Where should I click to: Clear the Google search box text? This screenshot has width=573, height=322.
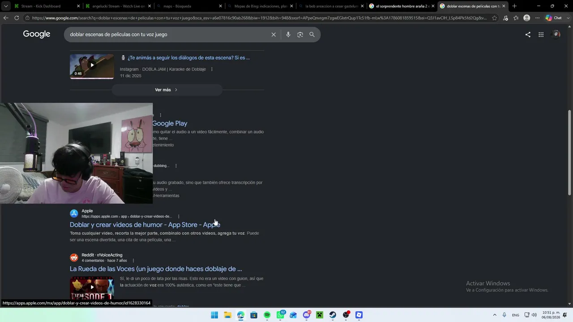[x=274, y=34]
